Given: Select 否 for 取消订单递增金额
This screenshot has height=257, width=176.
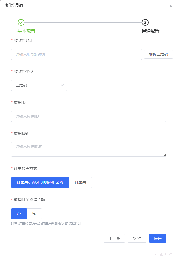Looking at the screenshot, I should (x=19, y=214).
